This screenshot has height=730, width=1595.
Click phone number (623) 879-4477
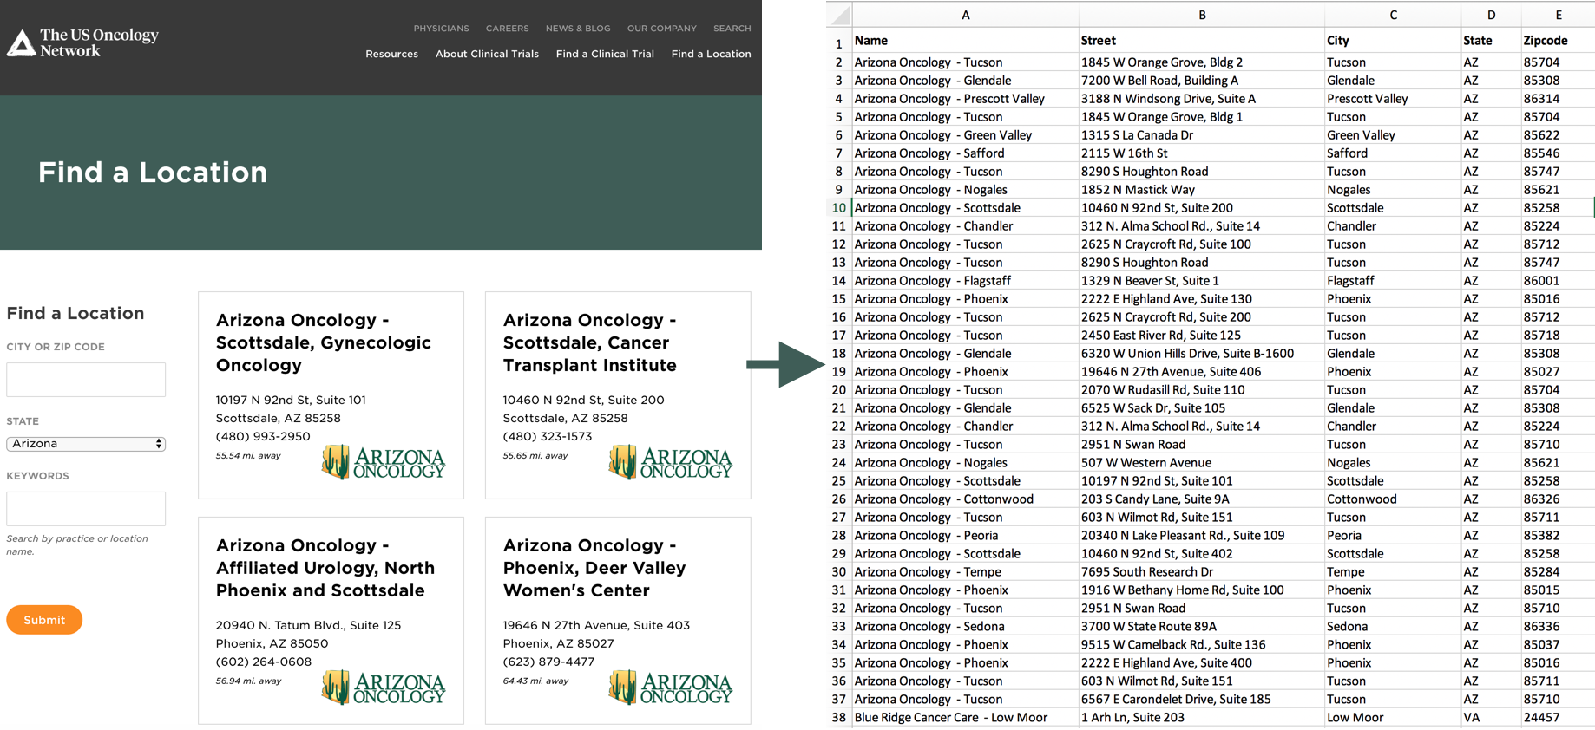pyautogui.click(x=548, y=662)
